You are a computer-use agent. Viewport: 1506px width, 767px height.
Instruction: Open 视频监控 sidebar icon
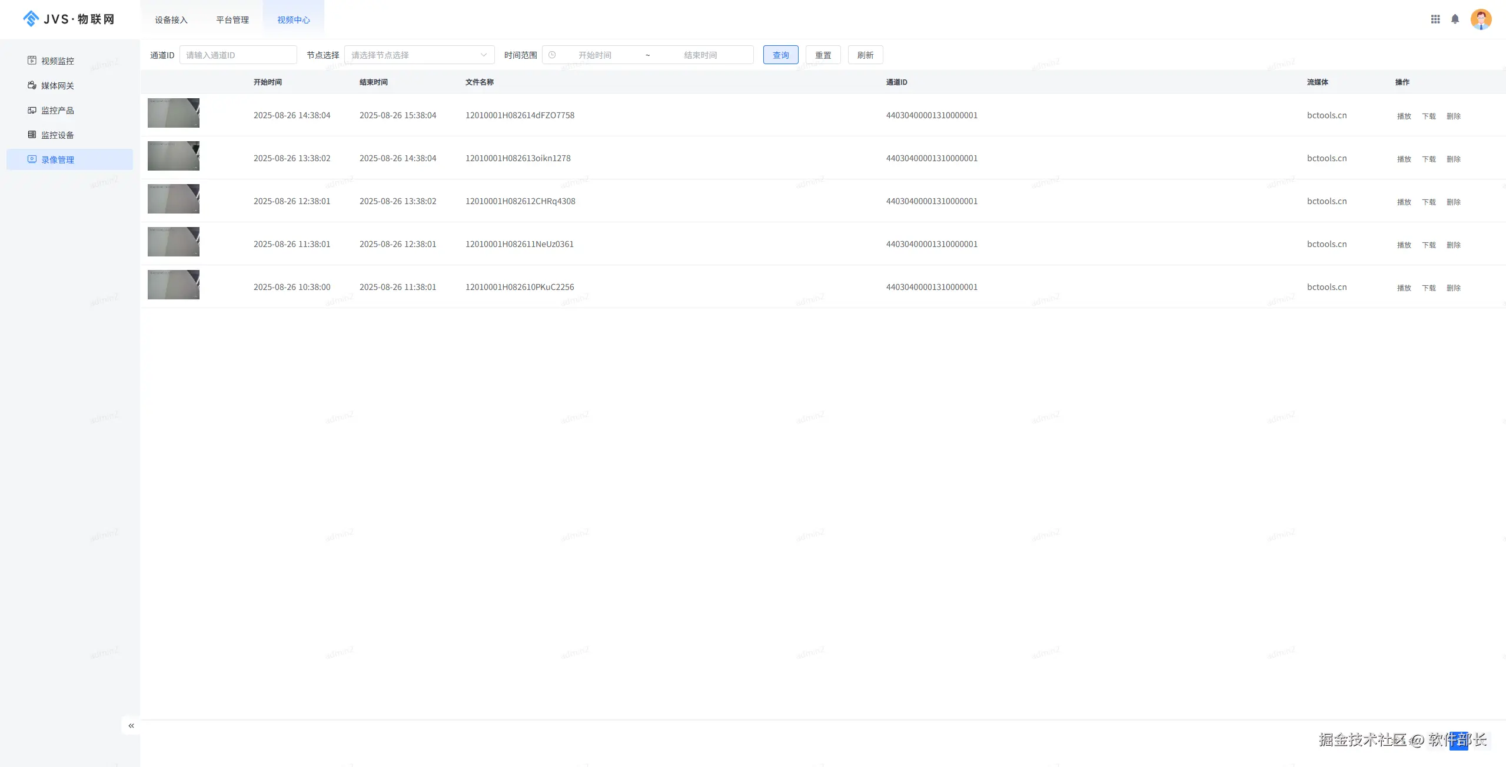coord(32,61)
